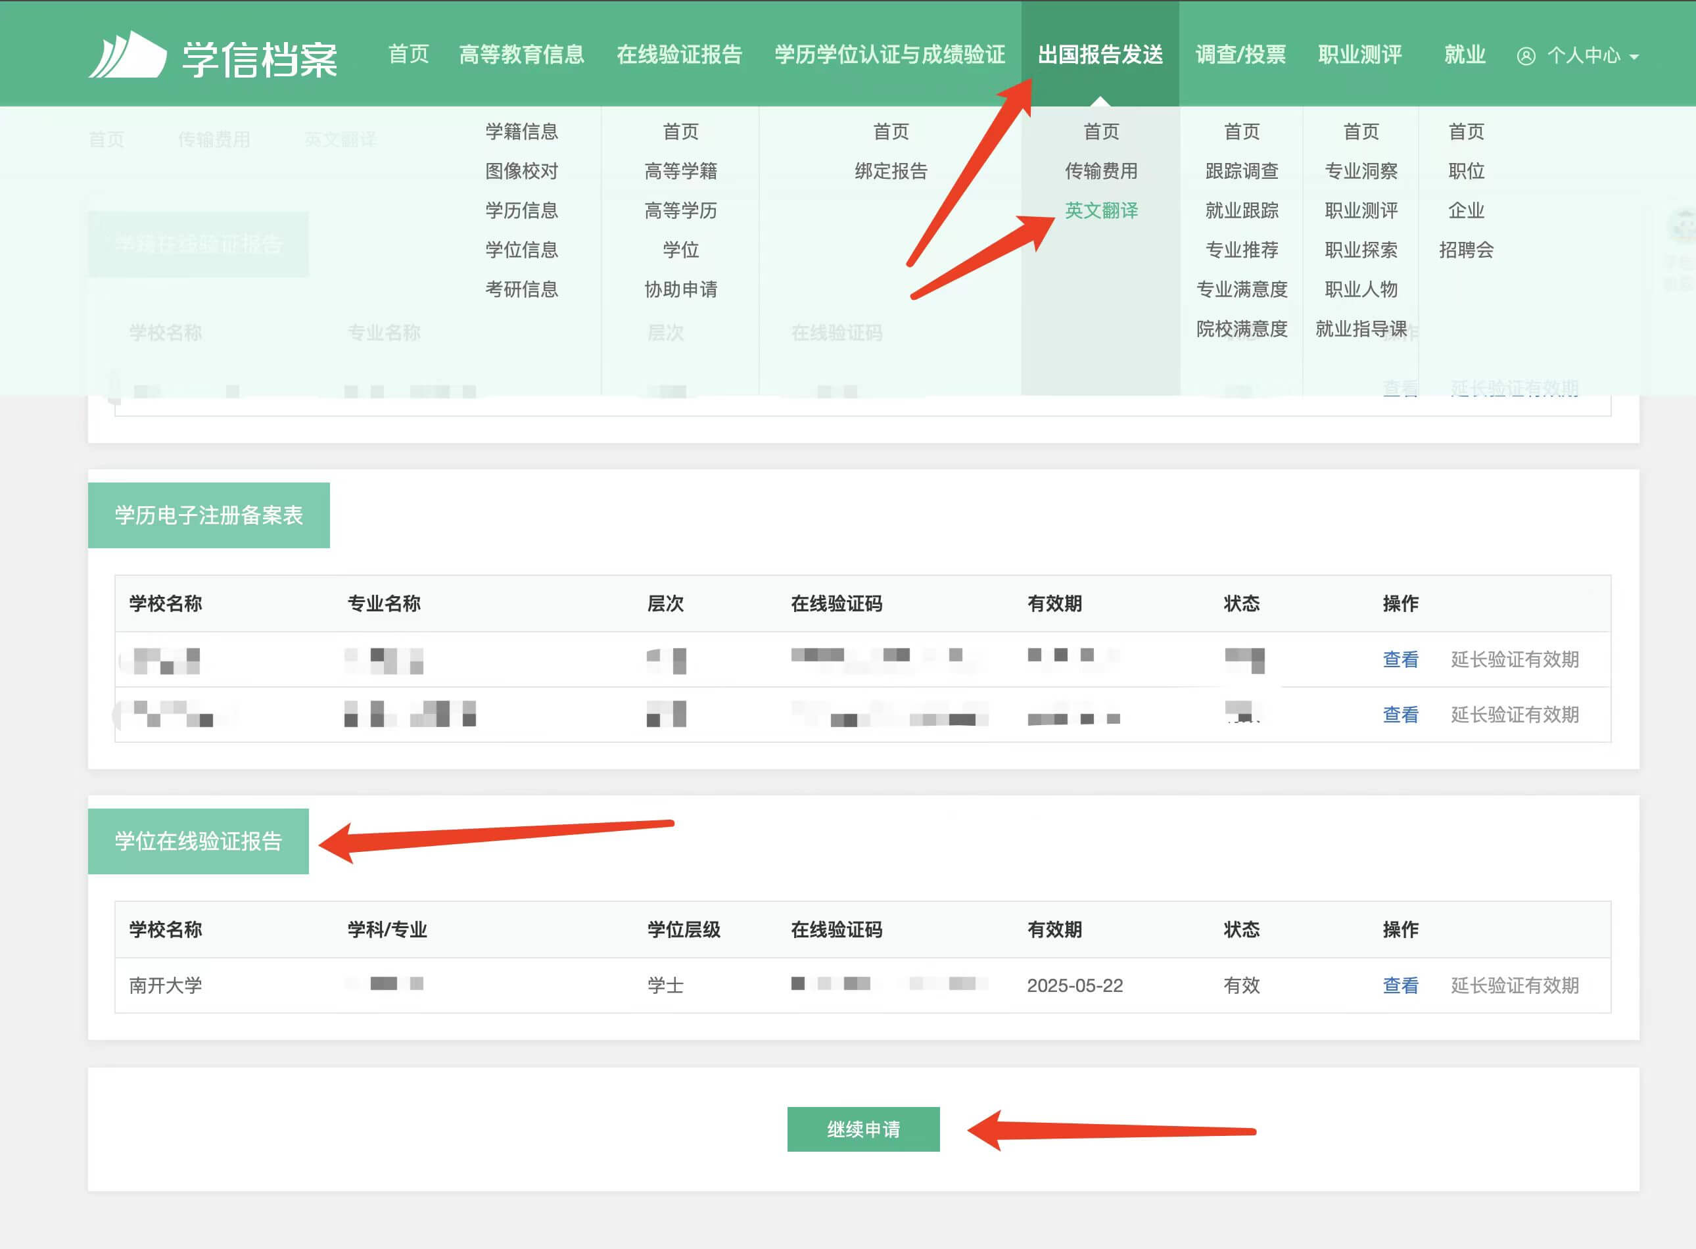
Task: Open 查看 for the 南开大学 degree report
Action: [1400, 984]
